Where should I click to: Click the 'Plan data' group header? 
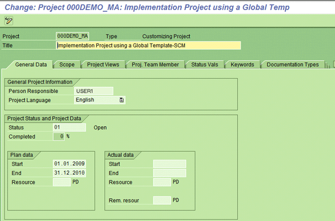(22, 155)
